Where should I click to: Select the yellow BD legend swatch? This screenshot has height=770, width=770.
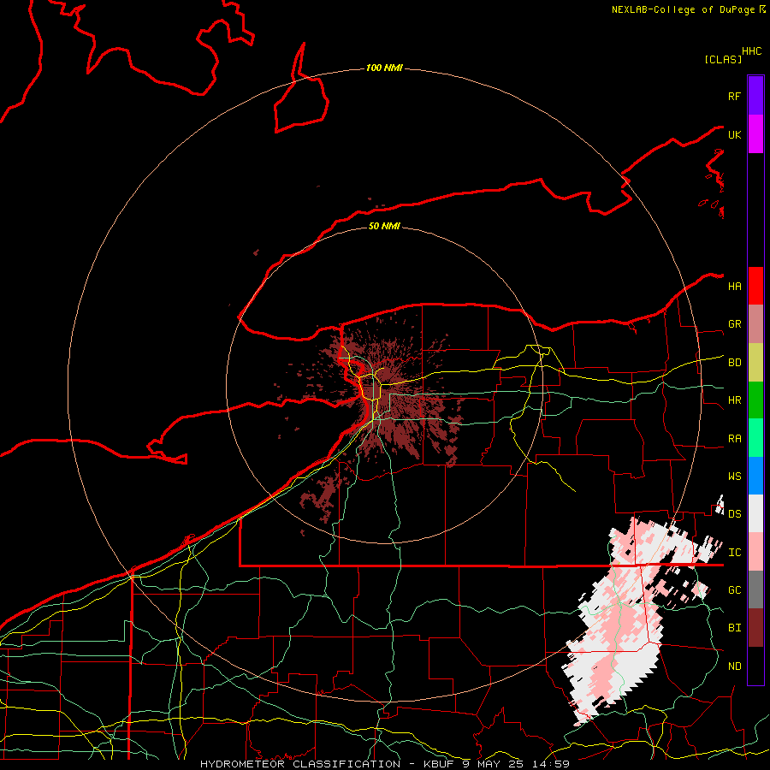point(755,363)
